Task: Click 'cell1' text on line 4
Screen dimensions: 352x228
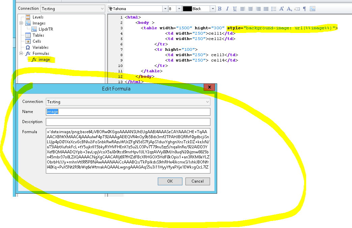Action: (x=215, y=33)
